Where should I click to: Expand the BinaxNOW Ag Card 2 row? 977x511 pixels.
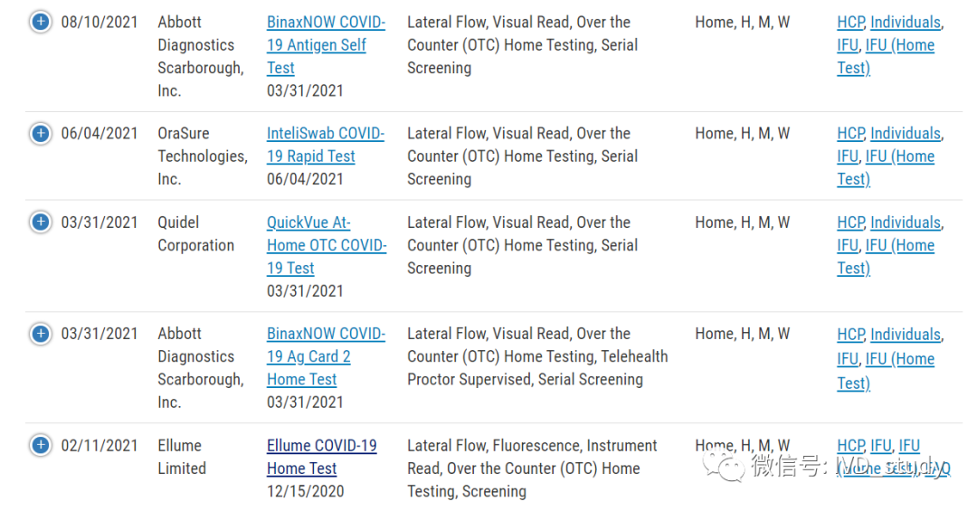[40, 335]
